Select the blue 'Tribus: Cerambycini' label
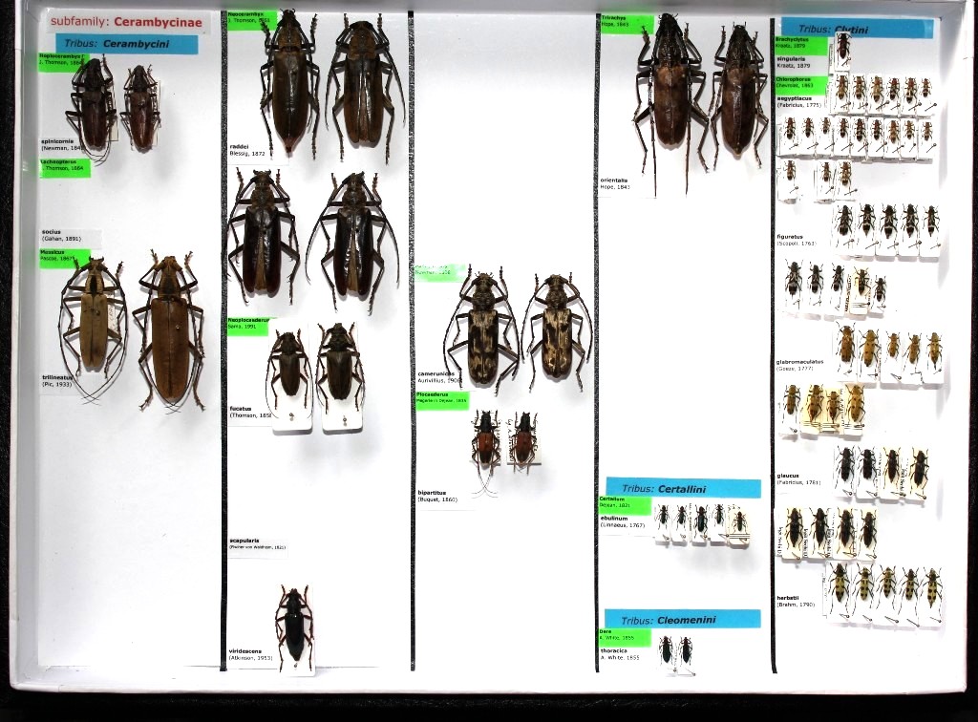 tap(126, 44)
